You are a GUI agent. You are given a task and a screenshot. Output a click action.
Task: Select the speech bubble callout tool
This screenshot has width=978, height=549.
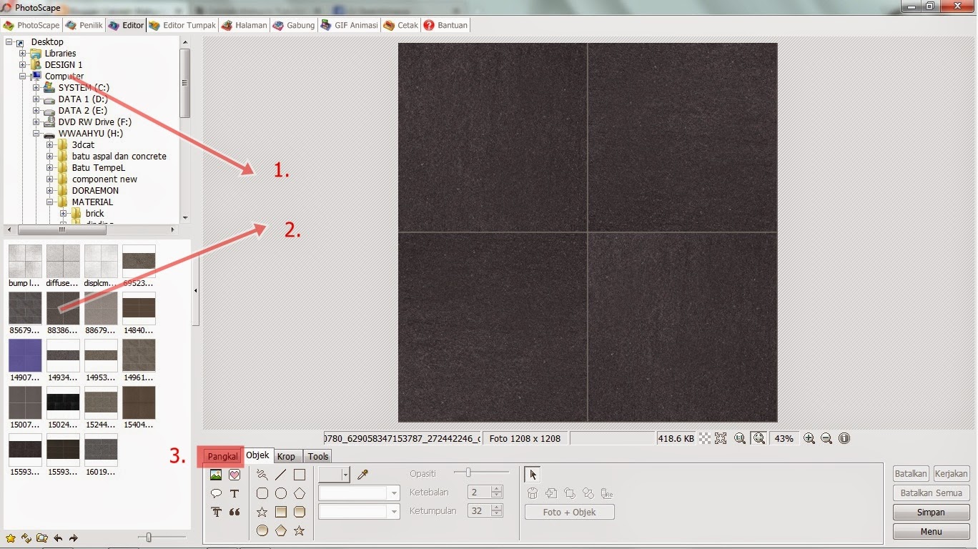[x=216, y=493]
